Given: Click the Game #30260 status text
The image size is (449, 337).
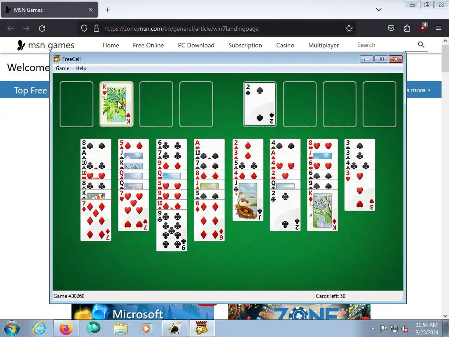Looking at the screenshot, I should (x=69, y=296).
